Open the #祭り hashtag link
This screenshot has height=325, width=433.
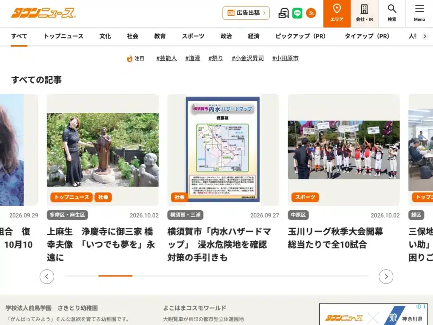click(x=216, y=58)
